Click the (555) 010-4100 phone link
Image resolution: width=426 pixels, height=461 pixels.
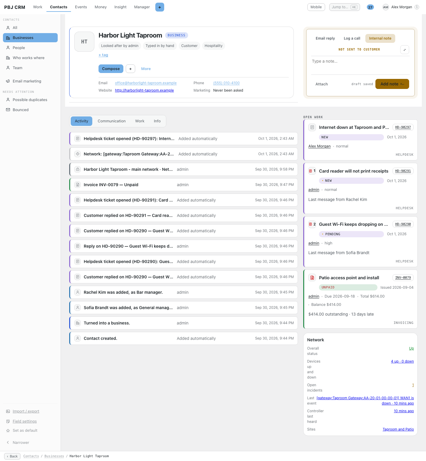click(226, 83)
